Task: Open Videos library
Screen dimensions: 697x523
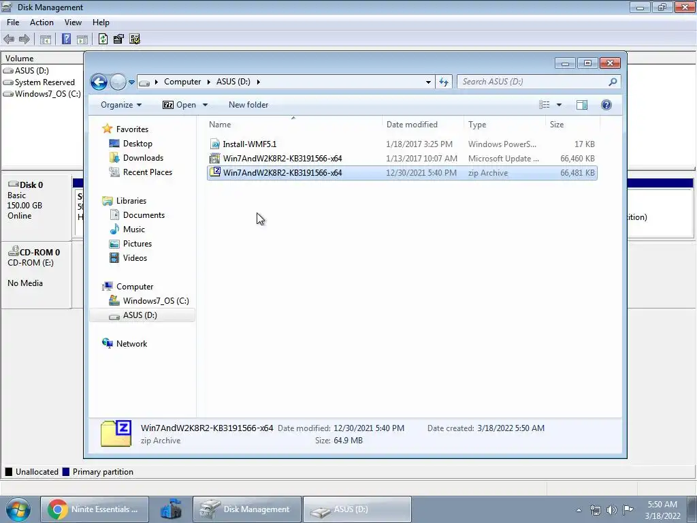Action: (x=135, y=257)
